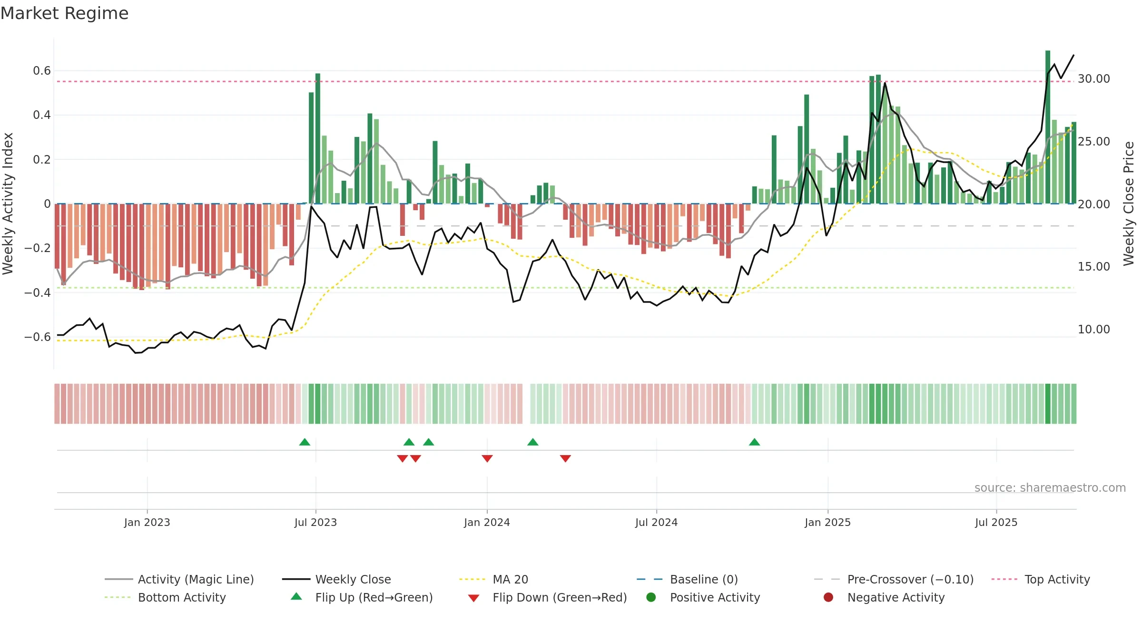Click the Flip Down marker at Jan 2024
The image size is (1142, 642).
[x=487, y=458]
